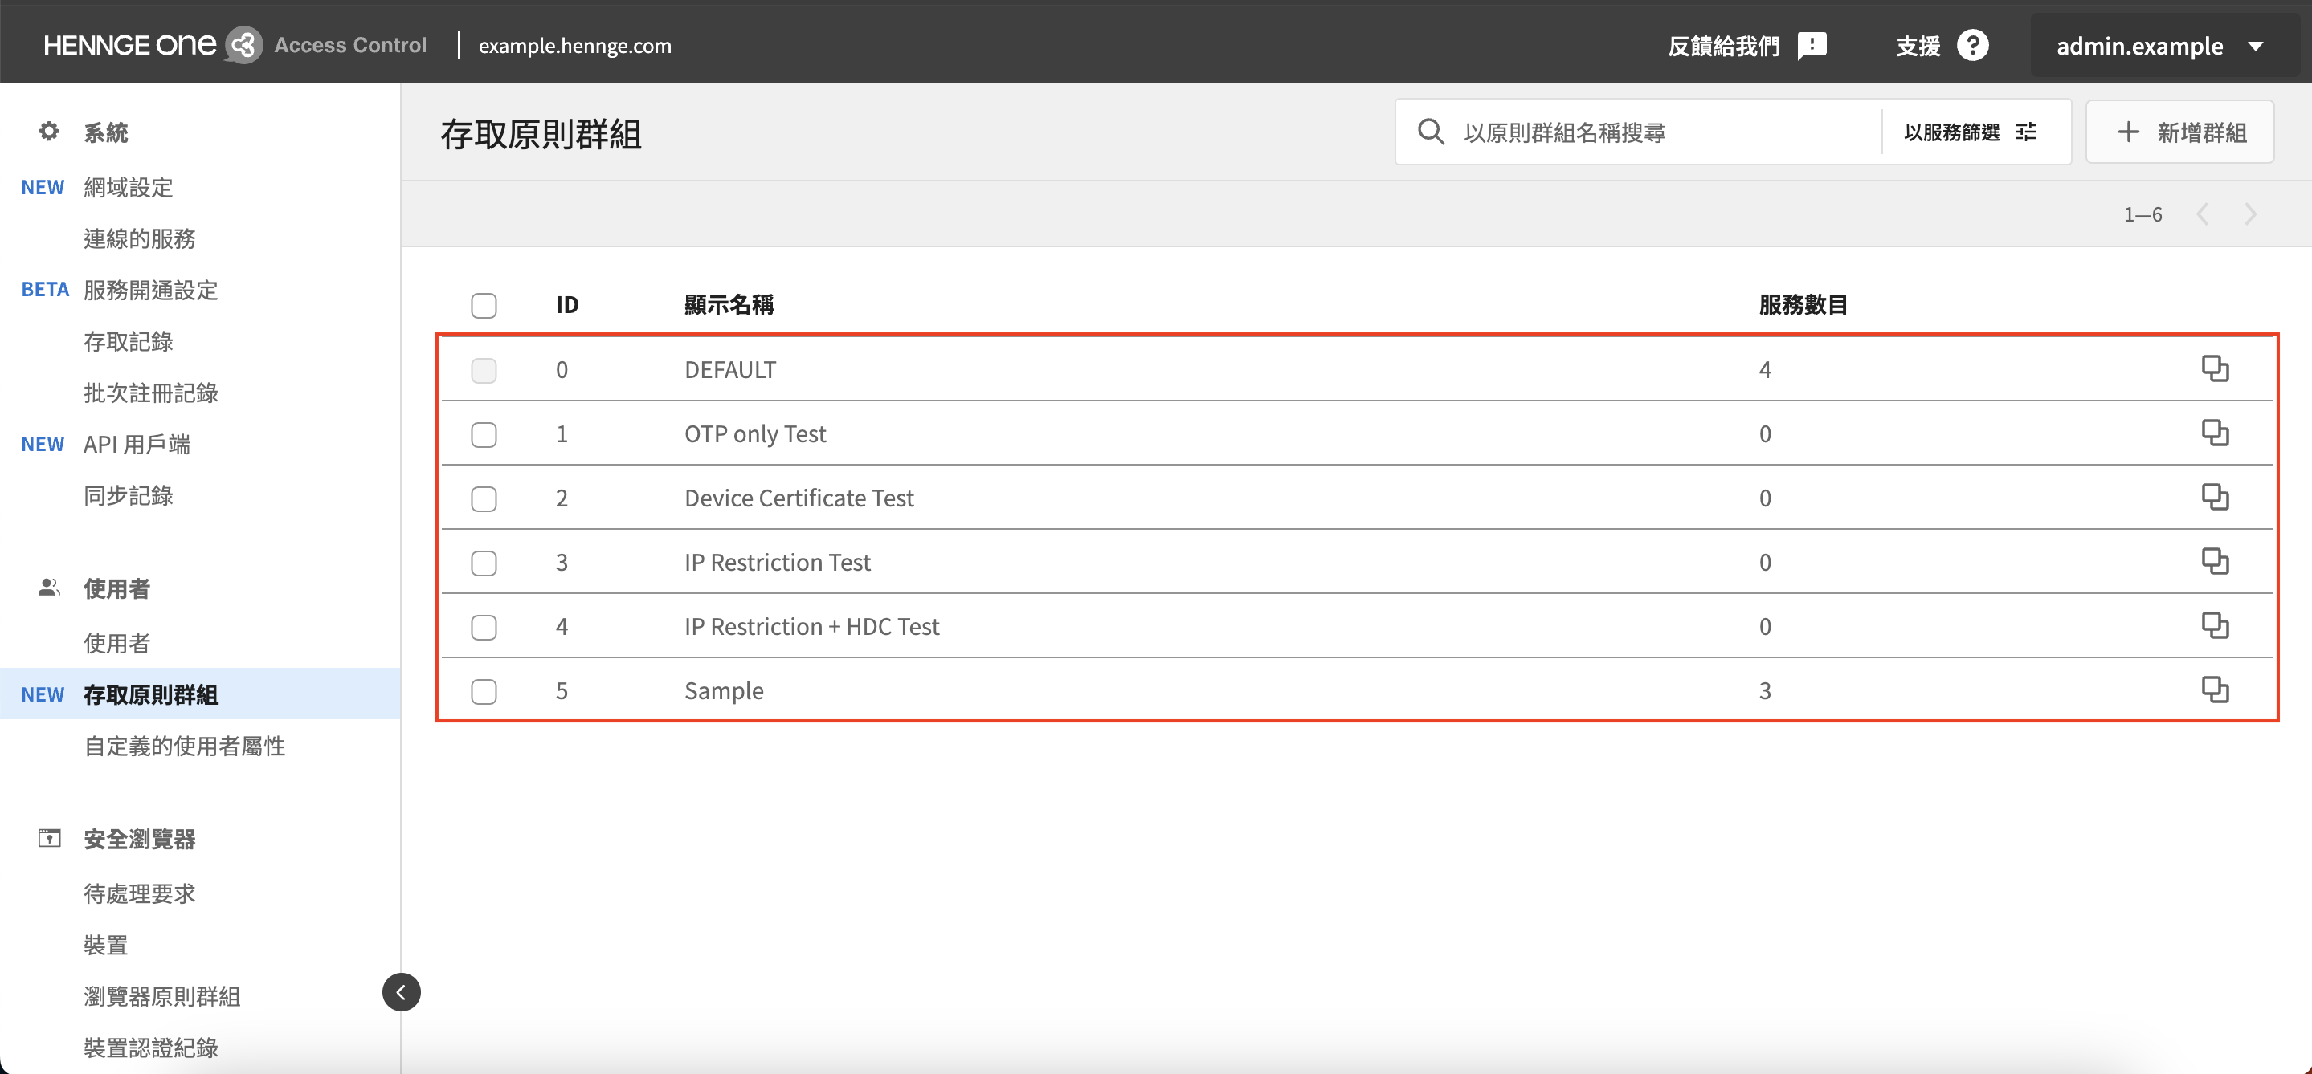
Task: Click the Access Control title
Action: click(x=350, y=45)
